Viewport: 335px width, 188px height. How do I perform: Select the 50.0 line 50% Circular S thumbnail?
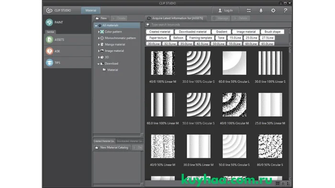point(234,146)
